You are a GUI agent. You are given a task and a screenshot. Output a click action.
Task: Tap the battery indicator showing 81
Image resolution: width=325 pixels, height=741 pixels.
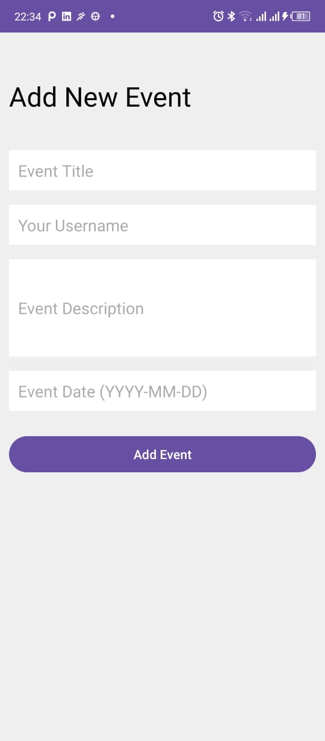[301, 16]
